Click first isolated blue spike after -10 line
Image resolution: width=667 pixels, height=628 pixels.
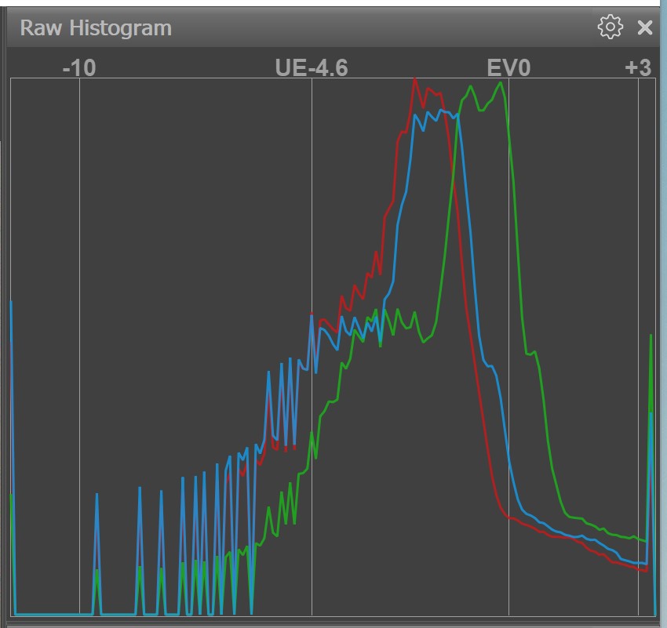[97, 496]
